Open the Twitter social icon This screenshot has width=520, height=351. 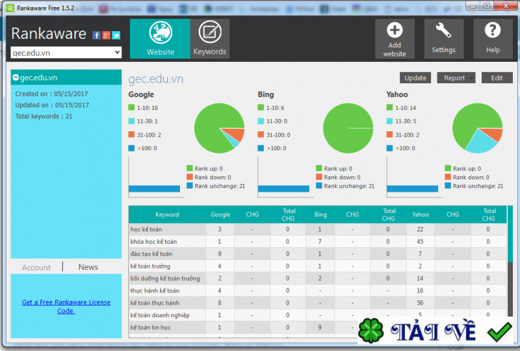(116, 35)
